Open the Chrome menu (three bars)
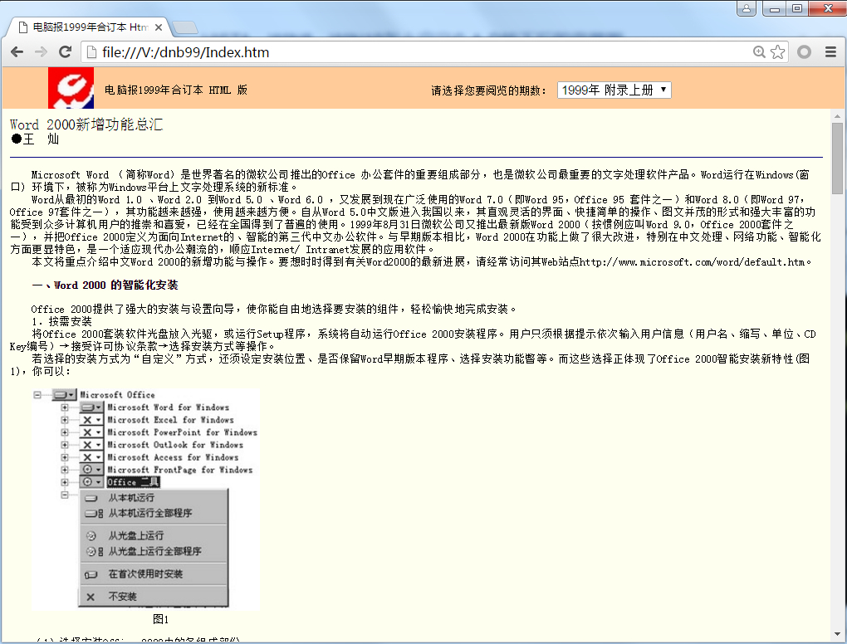Viewport: 847px width, 644px height. click(830, 51)
